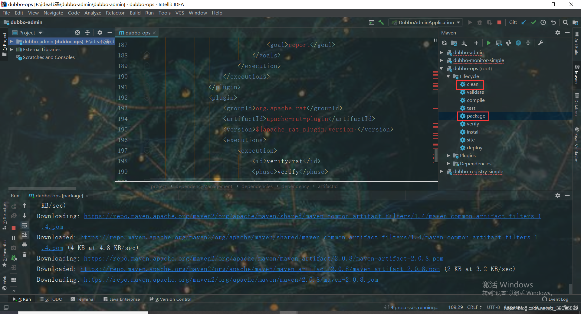Collapse all in Maven panel toolbar
Screen dimensions: 581x314
(528, 43)
